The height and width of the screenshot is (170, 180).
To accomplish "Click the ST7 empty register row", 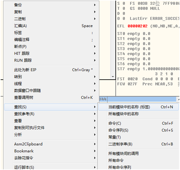I will point(148,69).
